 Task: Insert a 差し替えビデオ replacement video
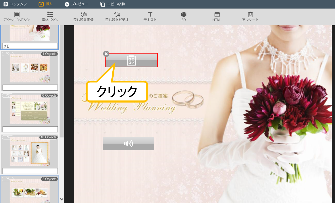[117, 17]
